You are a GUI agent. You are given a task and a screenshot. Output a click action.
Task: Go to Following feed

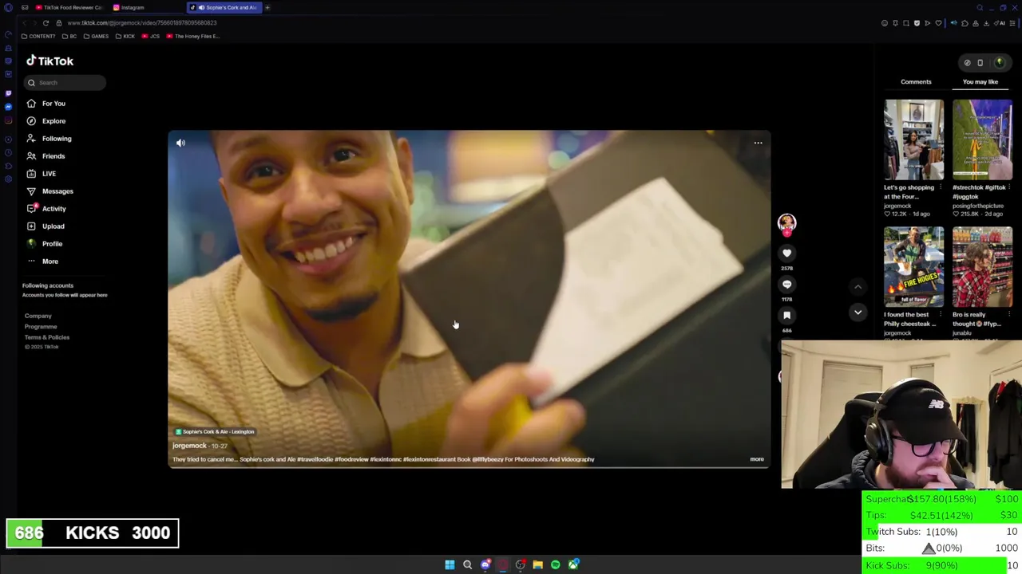click(48, 139)
